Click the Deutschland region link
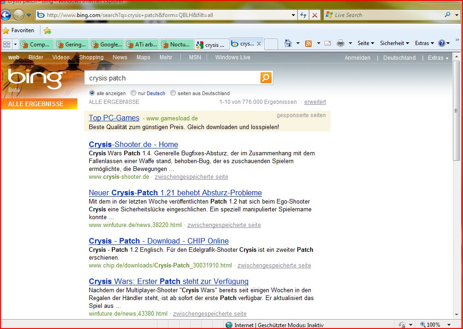The height and width of the screenshot is (329, 463). click(x=399, y=58)
